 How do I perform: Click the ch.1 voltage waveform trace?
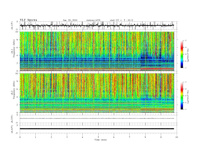coord(97,25)
